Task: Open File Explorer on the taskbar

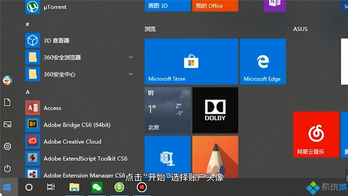Action: (74, 187)
